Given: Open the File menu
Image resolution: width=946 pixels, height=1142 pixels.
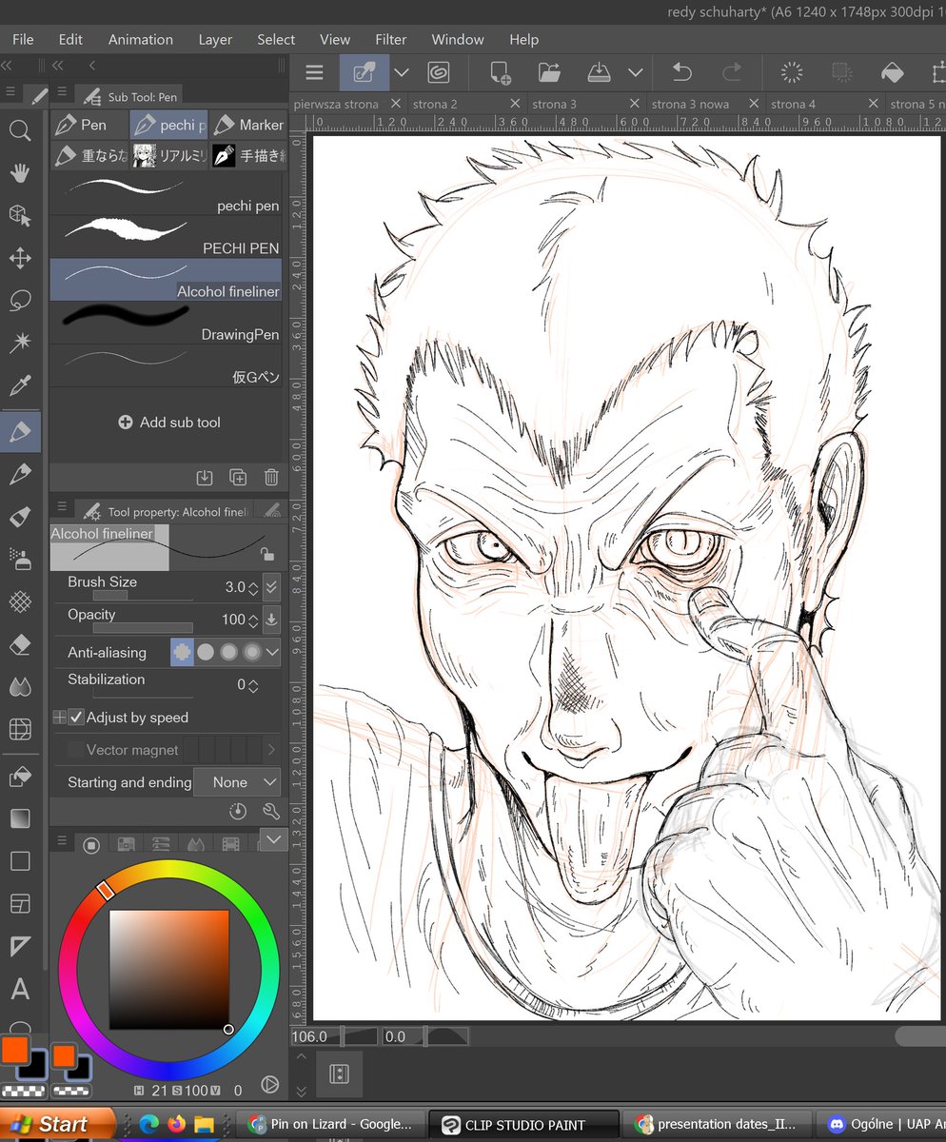Looking at the screenshot, I should pyautogui.click(x=23, y=39).
